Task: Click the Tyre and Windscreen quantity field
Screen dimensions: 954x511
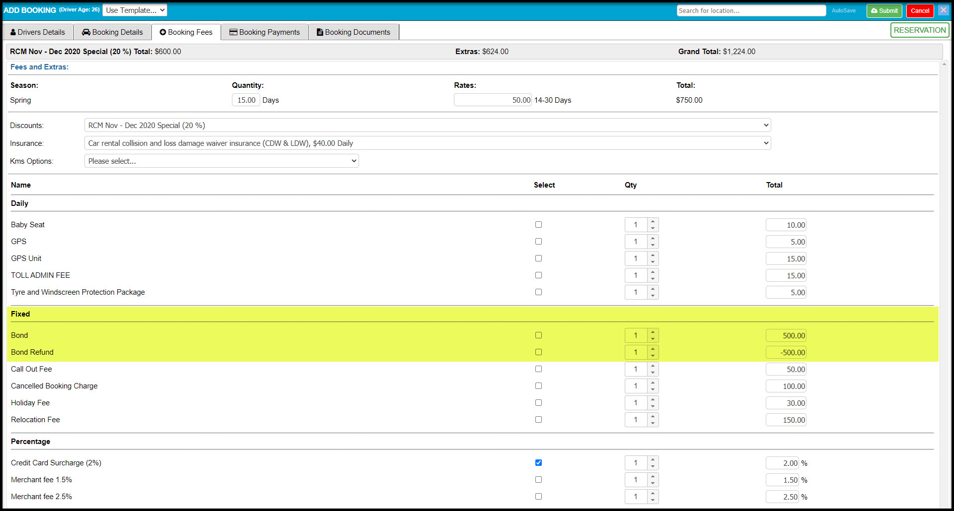Action: click(x=636, y=293)
